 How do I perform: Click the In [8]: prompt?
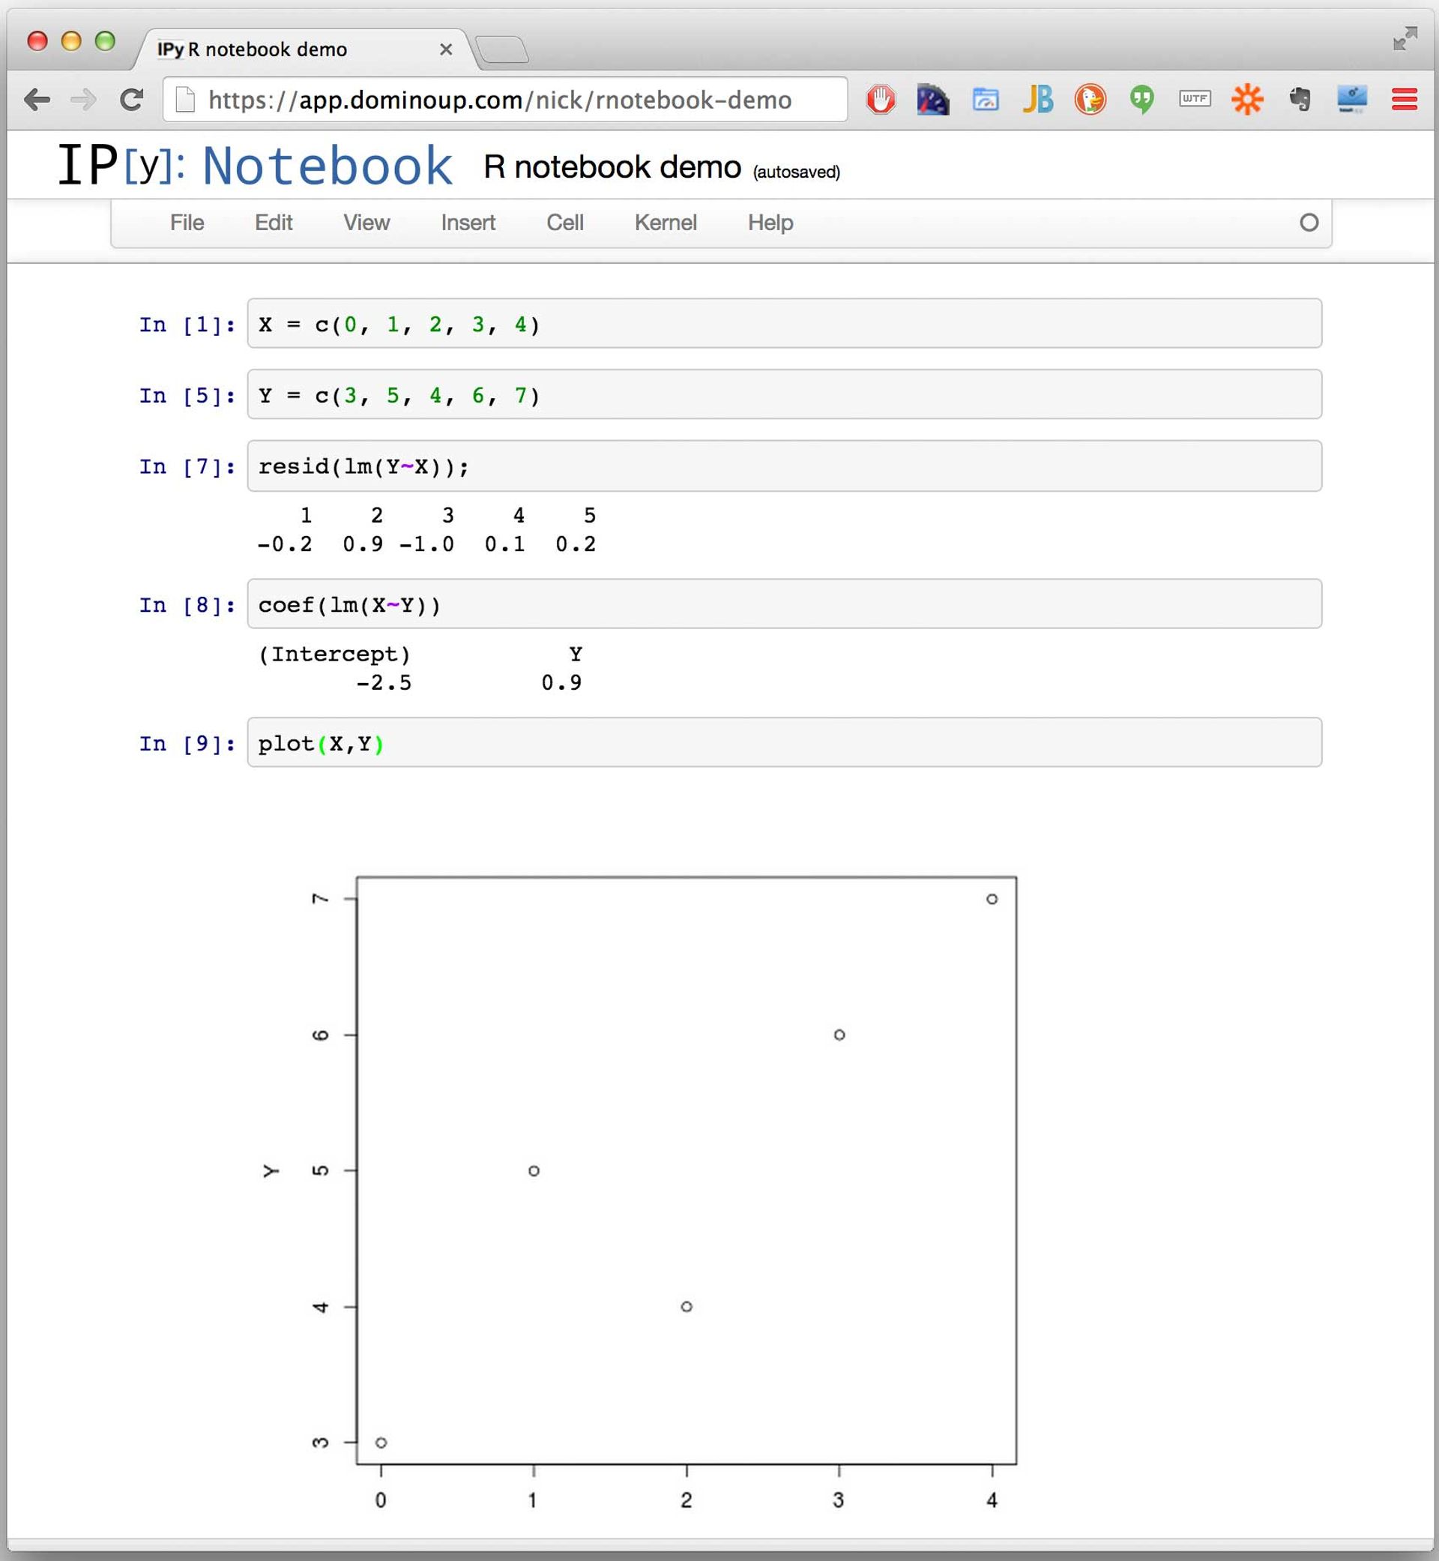click(x=187, y=605)
